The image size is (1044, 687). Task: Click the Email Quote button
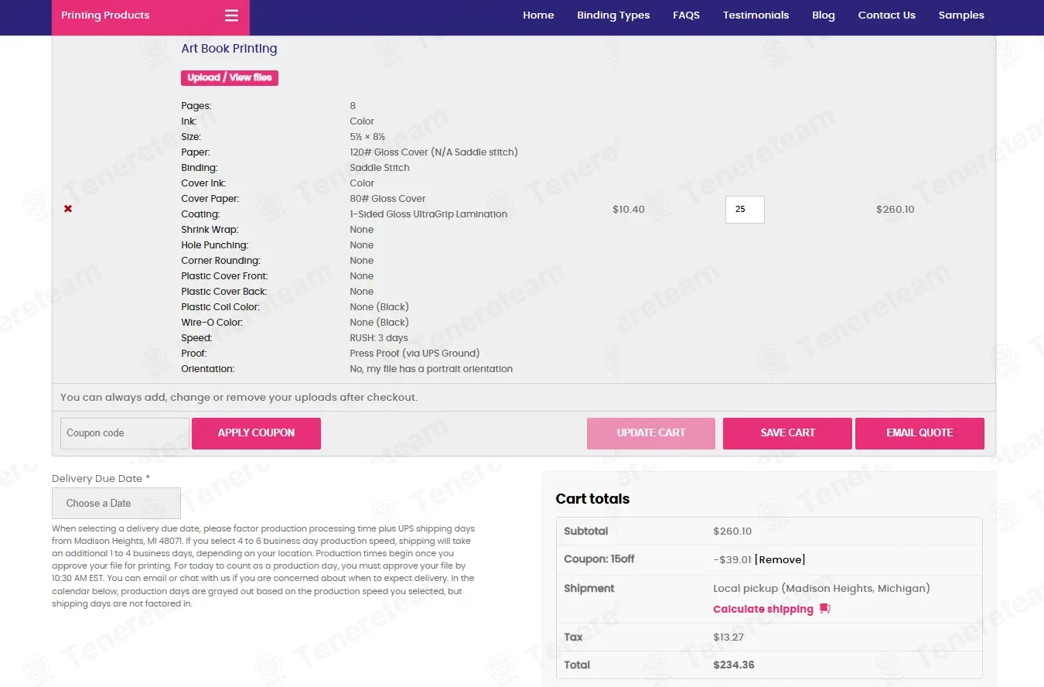point(919,433)
